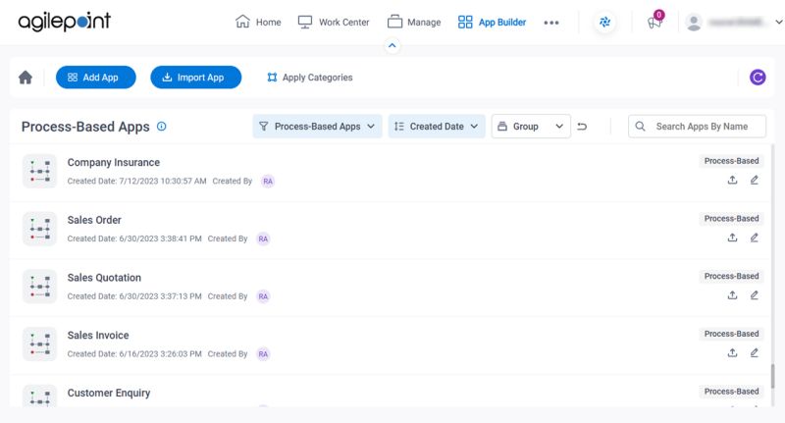785x423 pixels.
Task: Expand the user account dropdown arrow
Action: click(778, 22)
